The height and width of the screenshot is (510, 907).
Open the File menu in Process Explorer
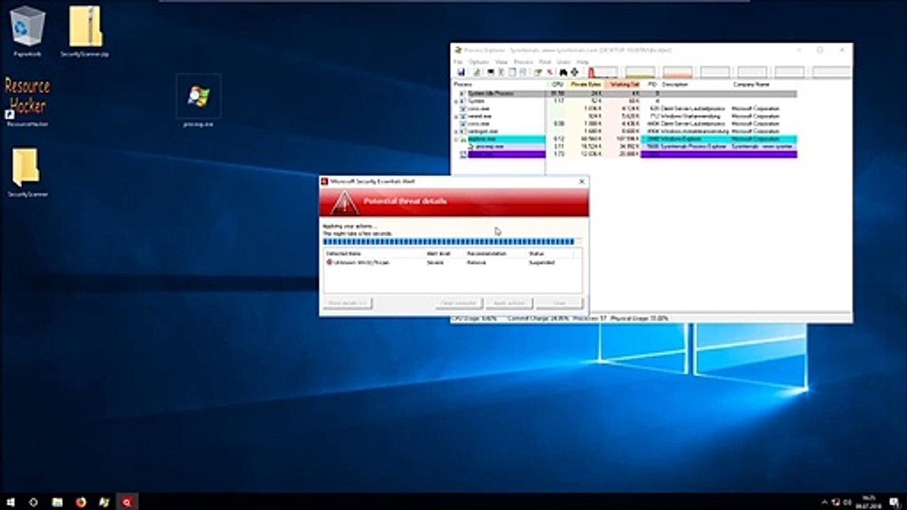coord(458,62)
